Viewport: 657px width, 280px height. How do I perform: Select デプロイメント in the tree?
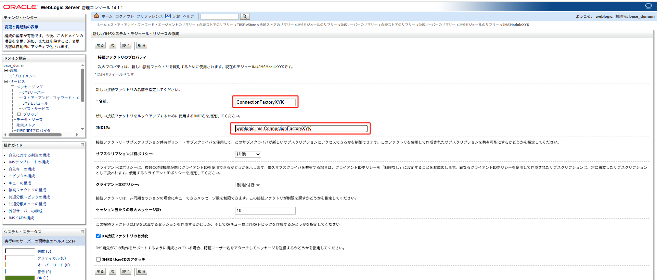pyautogui.click(x=23, y=76)
